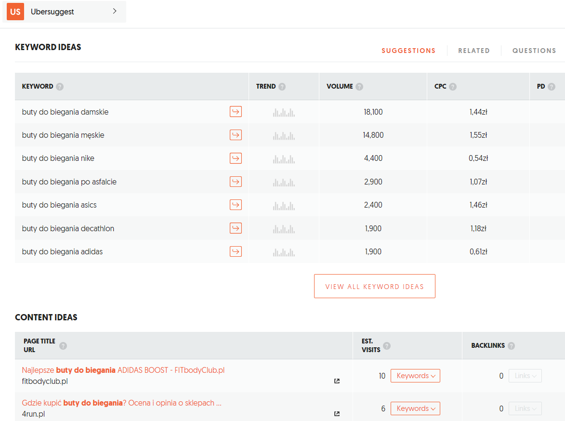565x421 pixels.
Task: Open Gdzie kupić buty do biegania link
Action: pos(121,403)
